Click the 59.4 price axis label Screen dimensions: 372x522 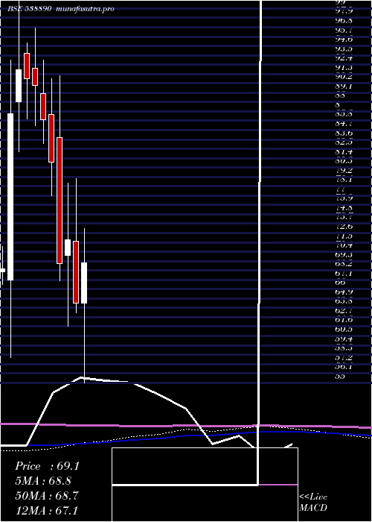(x=344, y=339)
